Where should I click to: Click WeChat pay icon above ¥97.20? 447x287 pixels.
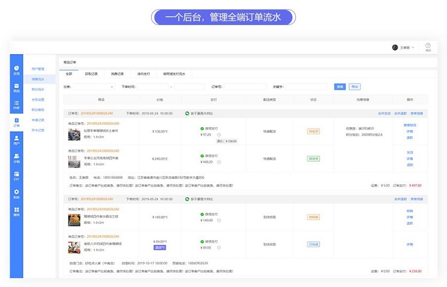[202, 129]
